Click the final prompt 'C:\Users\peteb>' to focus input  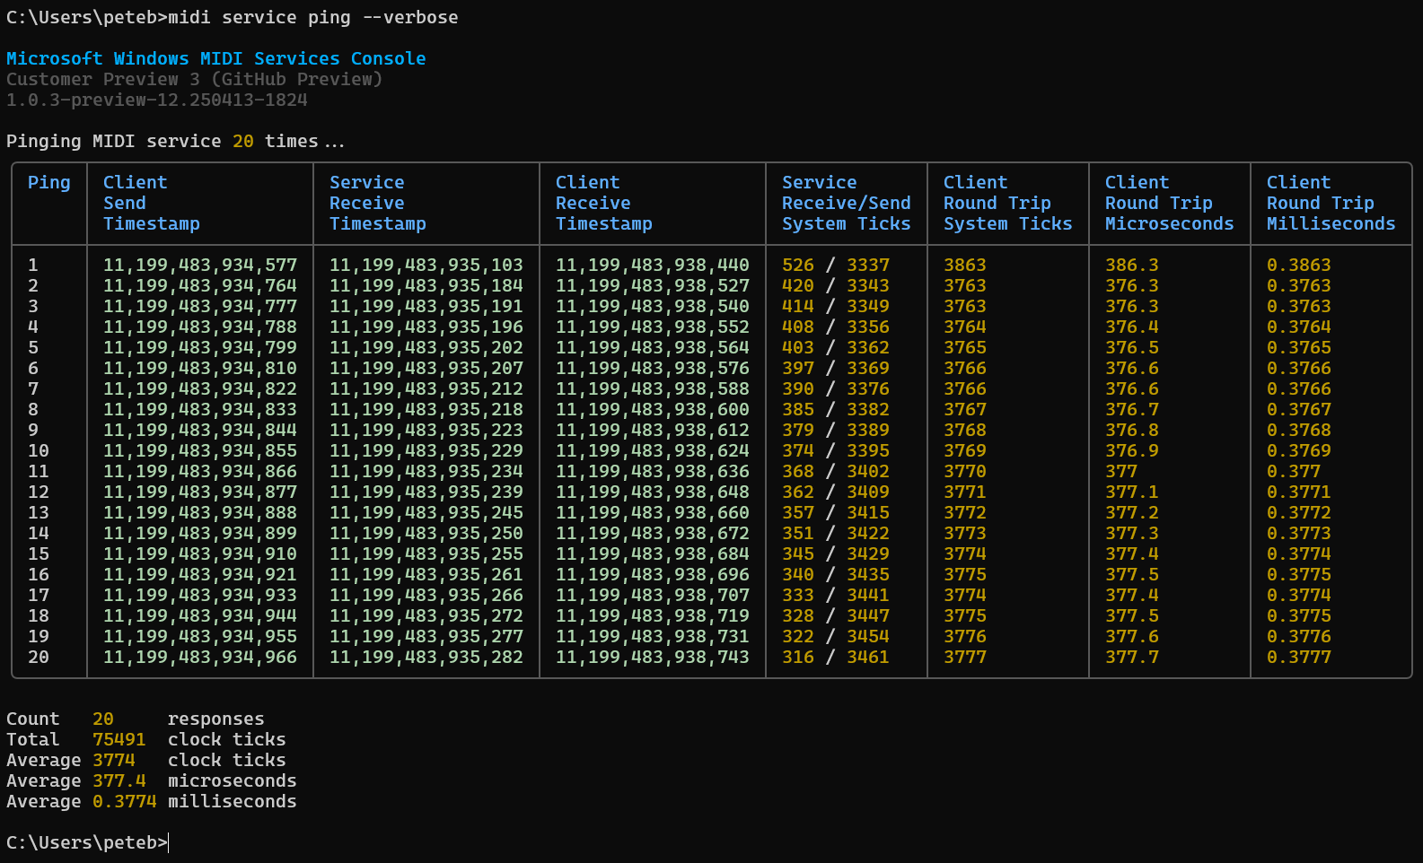pyautogui.click(x=87, y=842)
